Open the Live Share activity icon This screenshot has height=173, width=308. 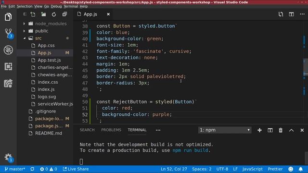pos(8,83)
